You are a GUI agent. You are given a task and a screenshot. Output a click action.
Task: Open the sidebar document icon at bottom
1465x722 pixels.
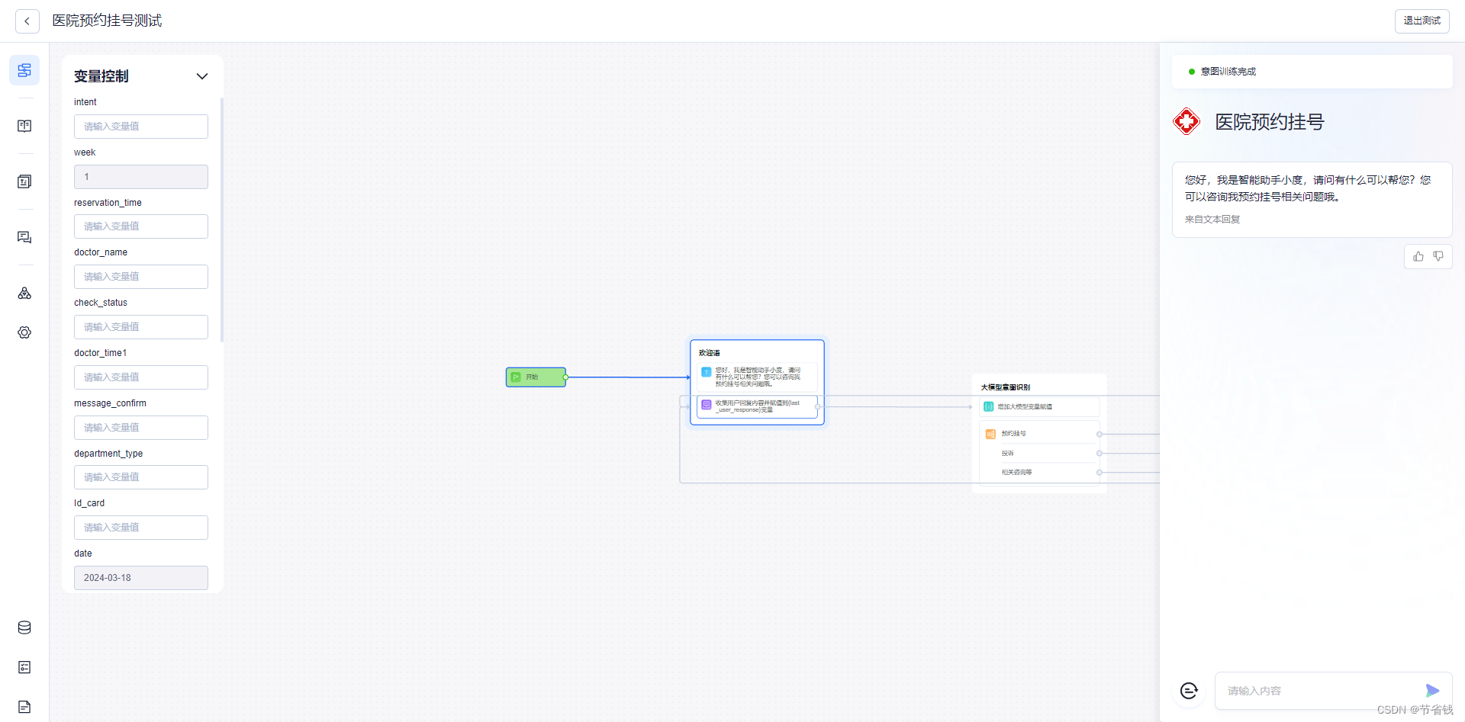pyautogui.click(x=24, y=707)
